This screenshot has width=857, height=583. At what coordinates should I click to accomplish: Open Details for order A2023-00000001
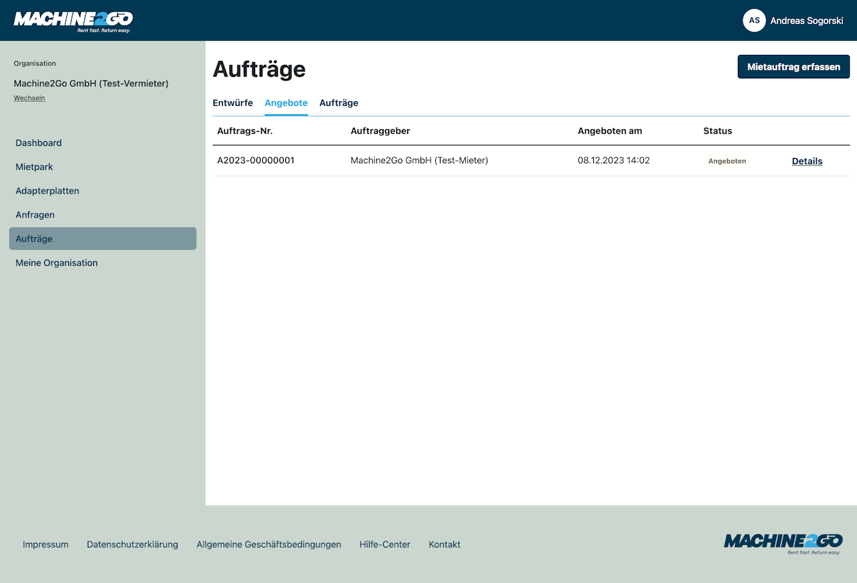[x=807, y=161]
